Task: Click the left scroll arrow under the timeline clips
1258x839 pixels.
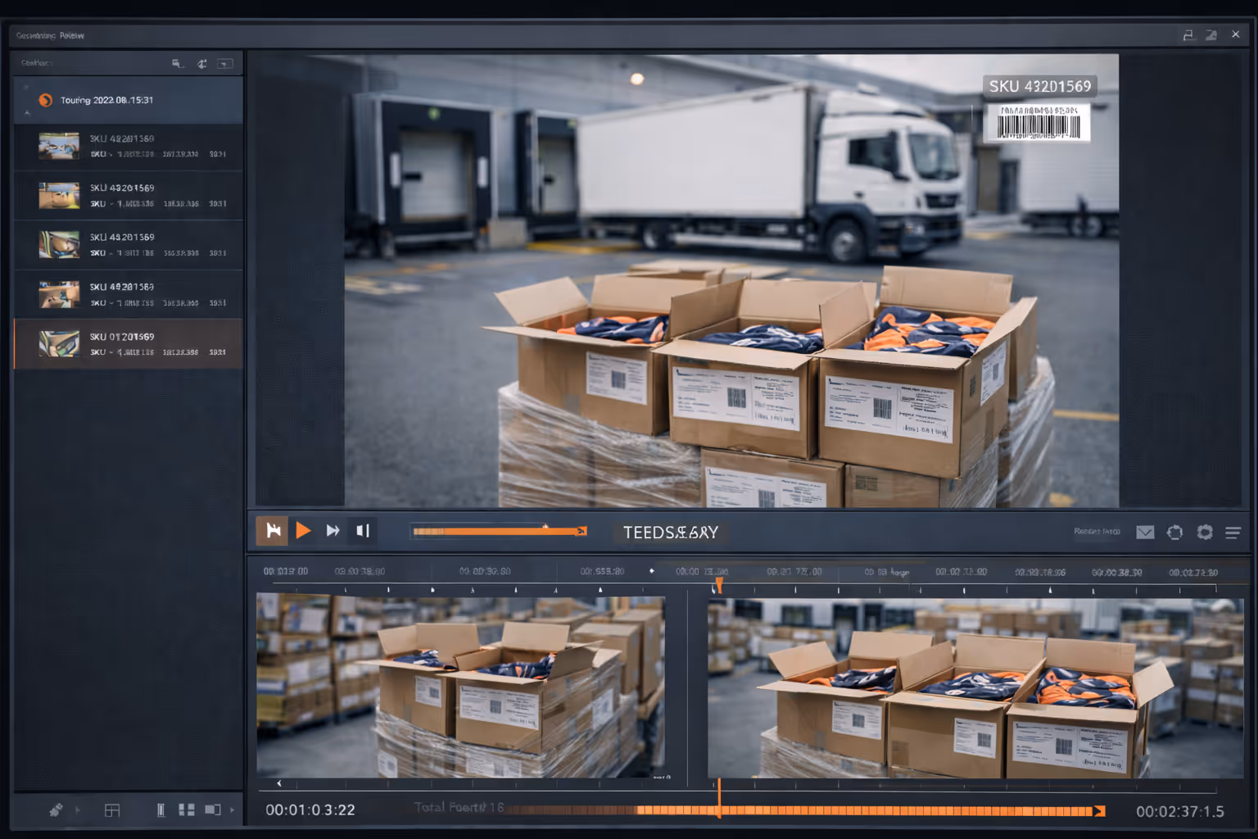Action: [279, 784]
